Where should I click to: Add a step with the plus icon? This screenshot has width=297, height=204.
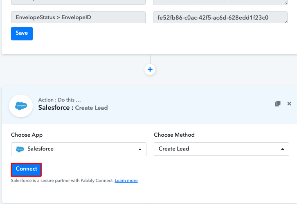pos(150,69)
